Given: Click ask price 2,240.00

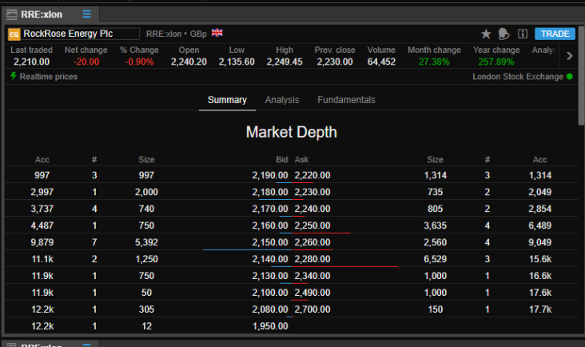Looking at the screenshot, I should click(x=312, y=209).
